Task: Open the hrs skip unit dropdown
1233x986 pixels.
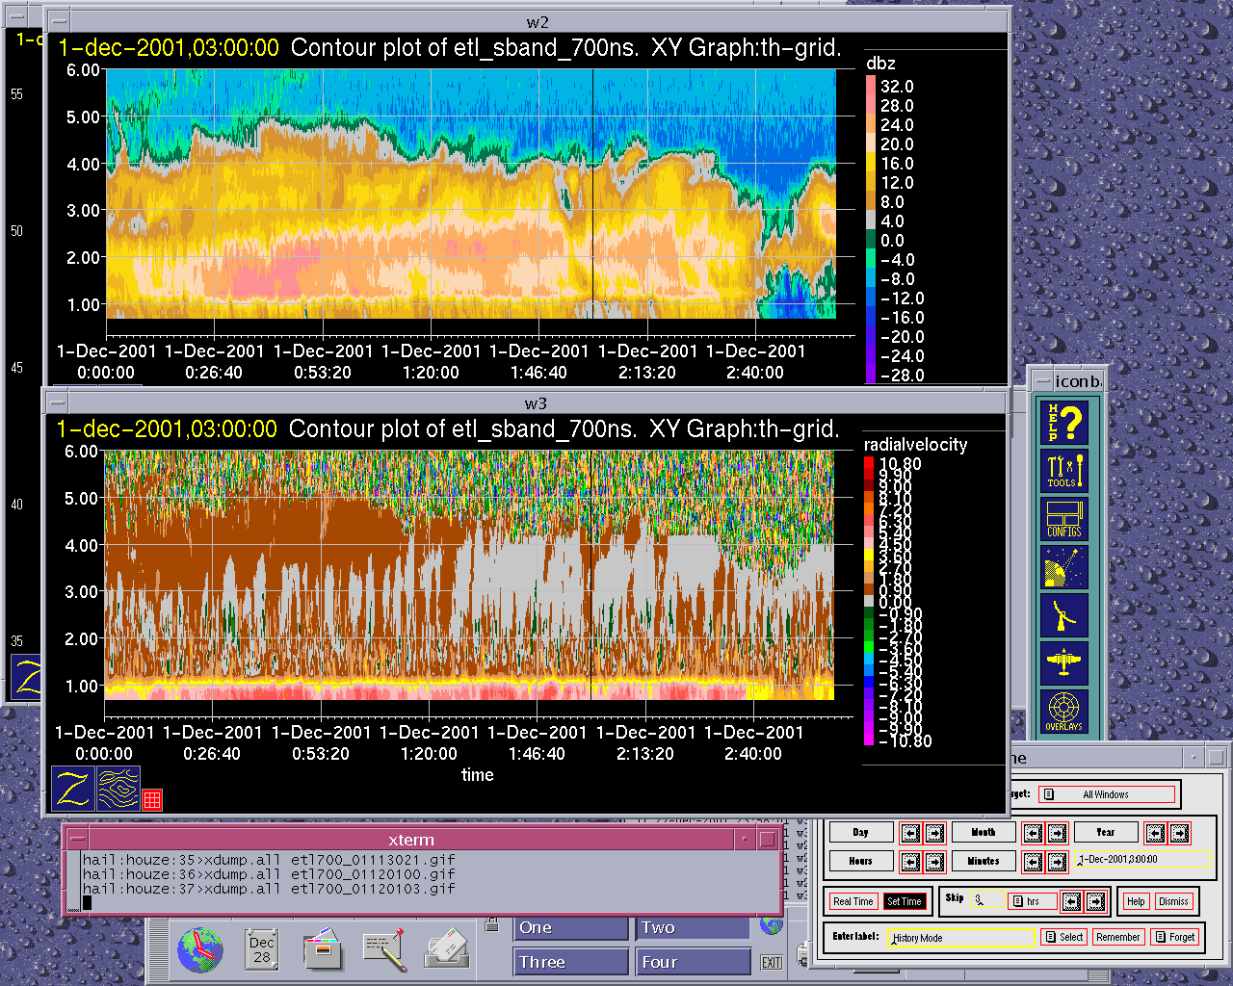Action: tap(1032, 902)
